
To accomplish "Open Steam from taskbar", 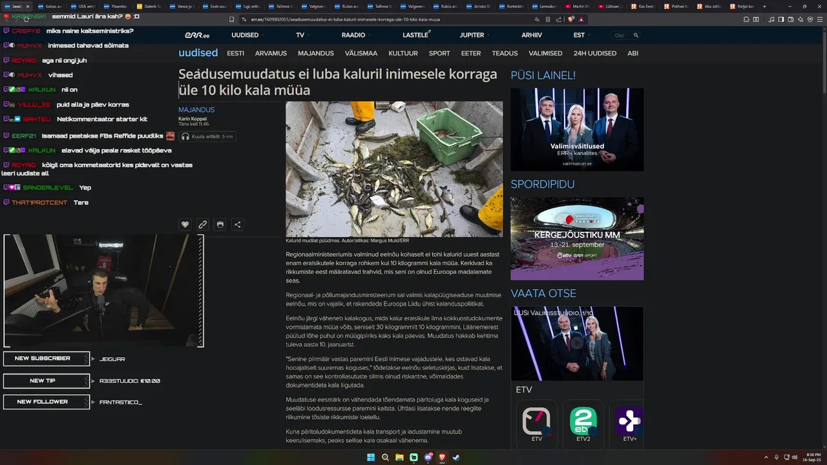I will click(x=456, y=457).
